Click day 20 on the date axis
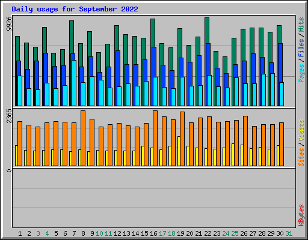308x240 pixels. [189, 233]
